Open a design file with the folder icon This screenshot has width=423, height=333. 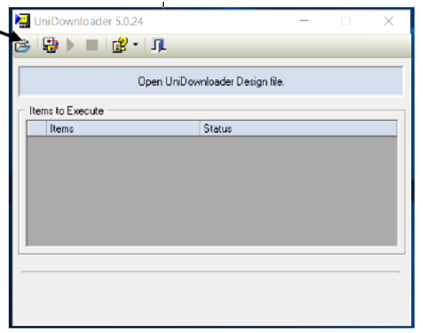(23, 45)
